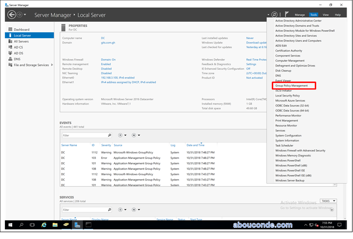Select DNS in the left sidebar
The height and width of the screenshot is (239, 353).
point(17,59)
